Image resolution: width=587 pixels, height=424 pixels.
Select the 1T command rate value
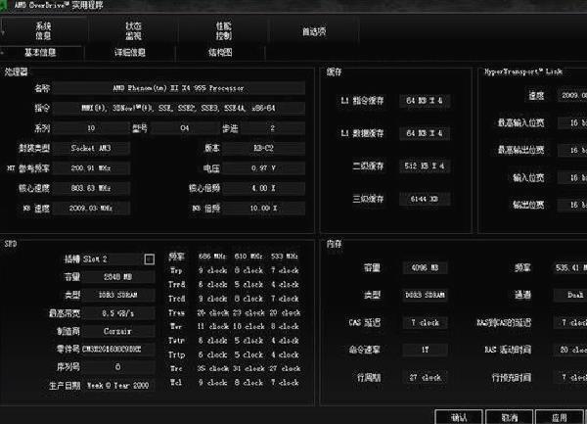(425, 350)
